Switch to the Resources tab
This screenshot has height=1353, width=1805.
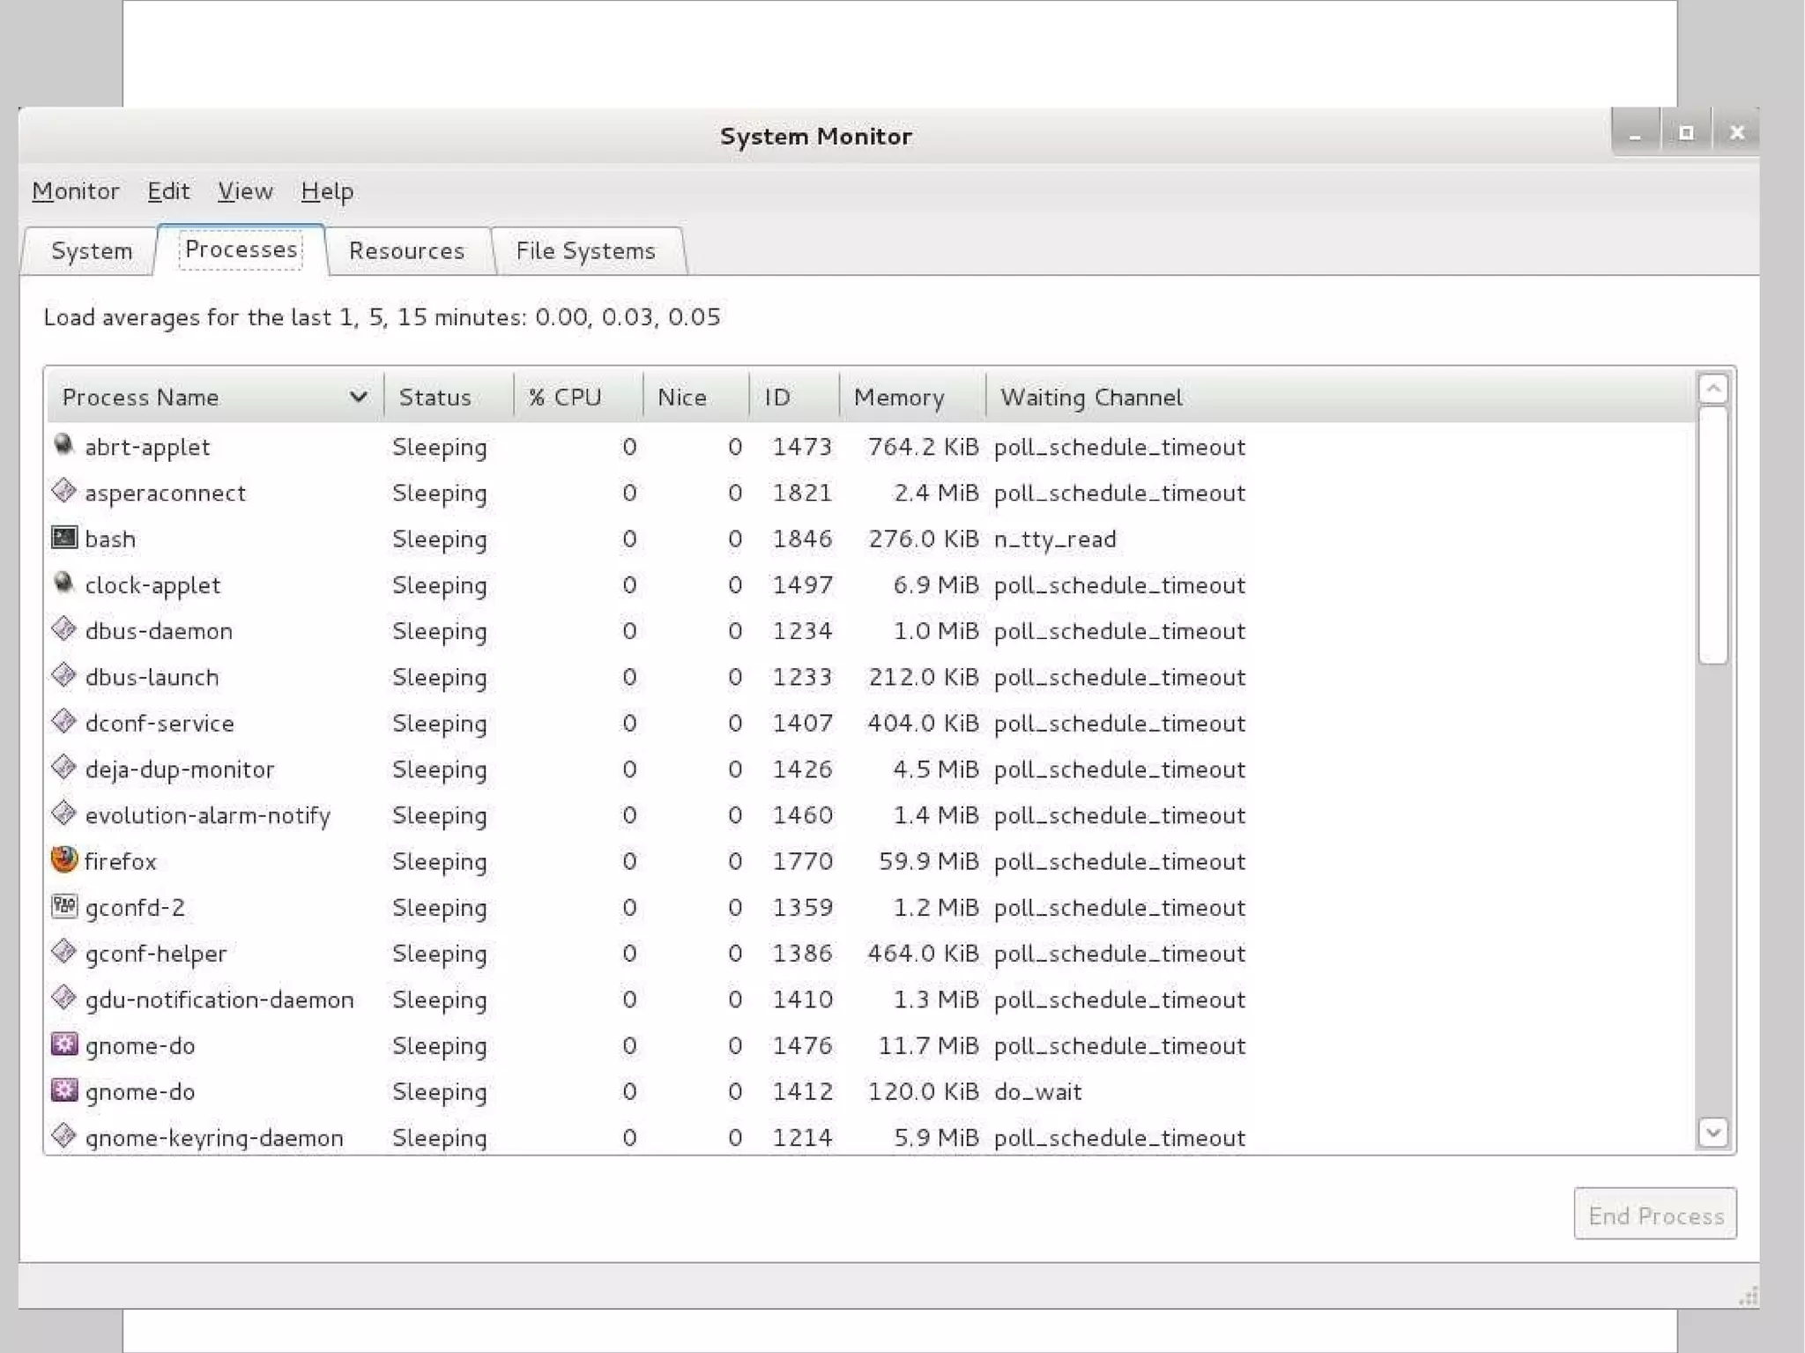[406, 251]
